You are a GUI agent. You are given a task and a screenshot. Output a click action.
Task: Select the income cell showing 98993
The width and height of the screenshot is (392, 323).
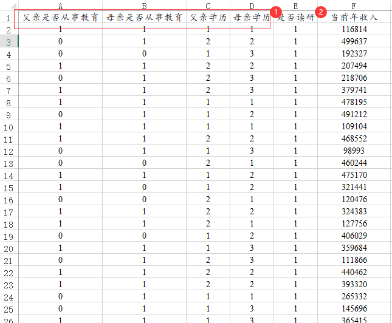tap(354, 151)
